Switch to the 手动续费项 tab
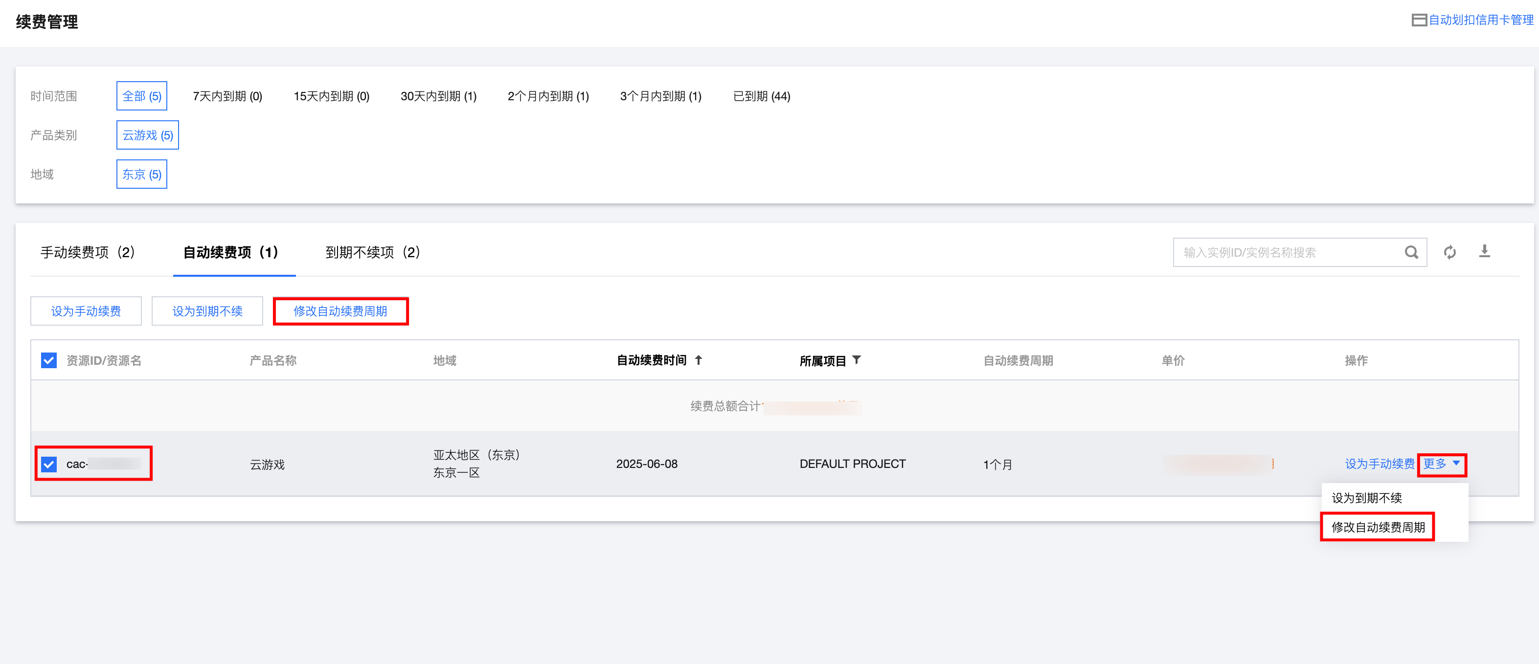Screen dimensions: 1539x664 click(x=87, y=253)
